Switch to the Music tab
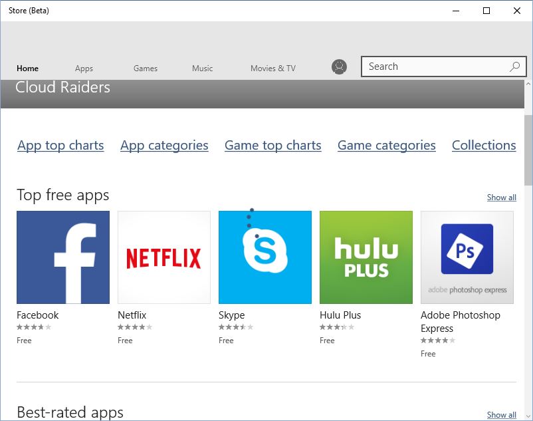This screenshot has width=533, height=421. click(202, 69)
